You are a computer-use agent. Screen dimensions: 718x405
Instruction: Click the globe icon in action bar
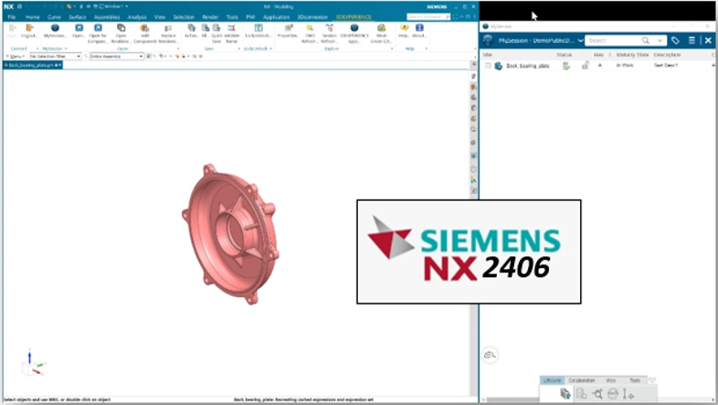[613, 393]
